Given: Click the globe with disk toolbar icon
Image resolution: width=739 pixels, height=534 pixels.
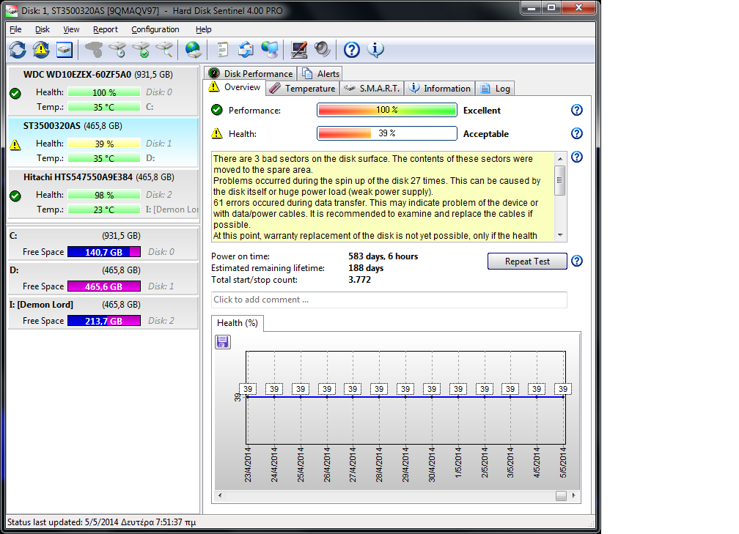Looking at the screenshot, I should 194,50.
